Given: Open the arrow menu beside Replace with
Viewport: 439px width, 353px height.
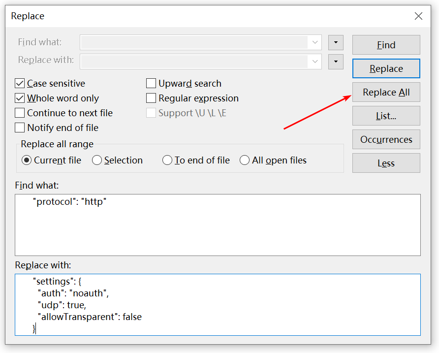Looking at the screenshot, I should 336,62.
